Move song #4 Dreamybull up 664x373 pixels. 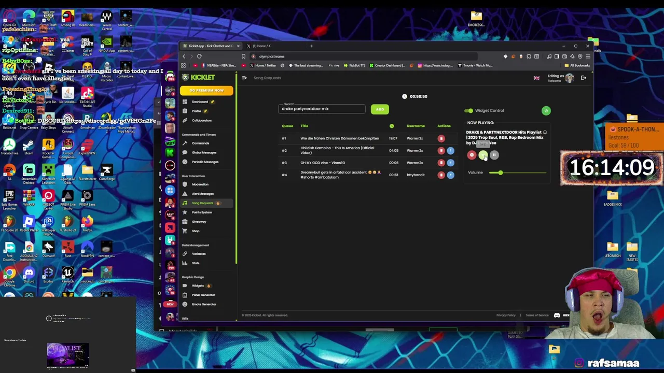450,175
